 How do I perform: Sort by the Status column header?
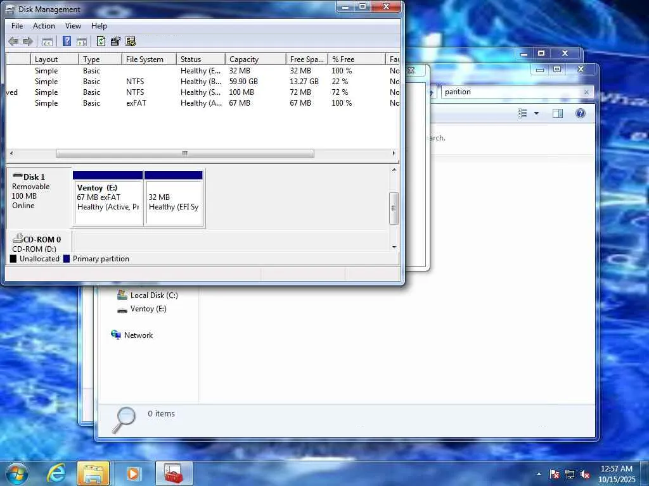201,59
